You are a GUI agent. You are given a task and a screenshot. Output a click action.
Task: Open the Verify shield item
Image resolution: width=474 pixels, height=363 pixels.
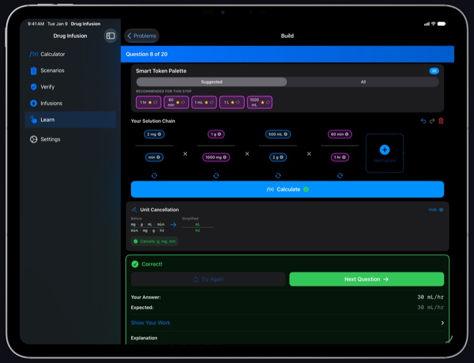click(x=70, y=87)
